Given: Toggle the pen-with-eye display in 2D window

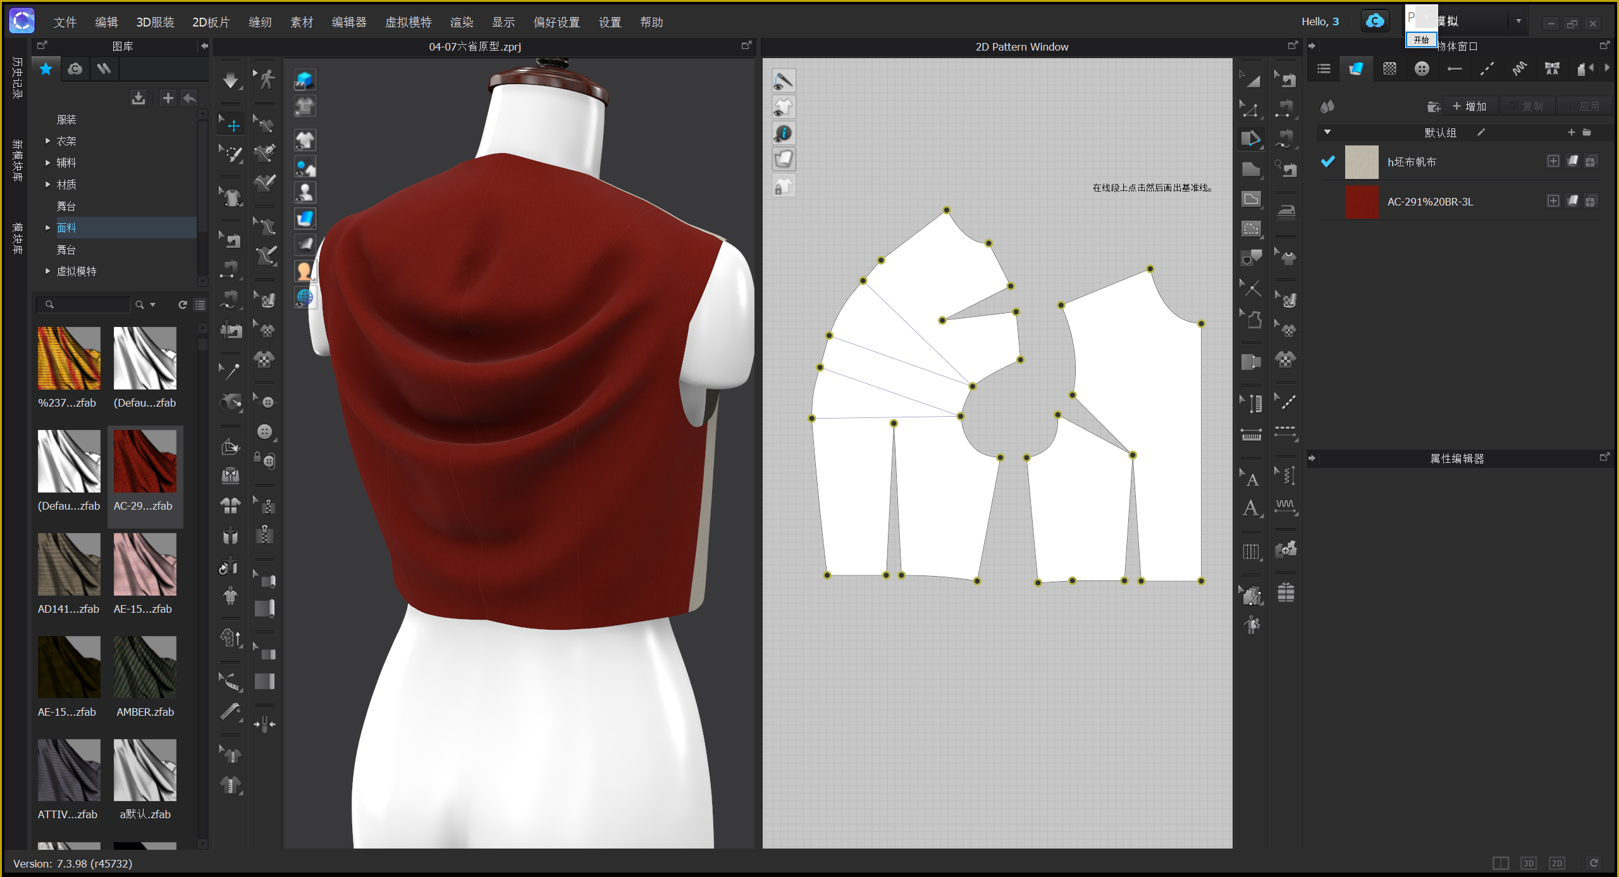Looking at the screenshot, I should click(x=784, y=81).
